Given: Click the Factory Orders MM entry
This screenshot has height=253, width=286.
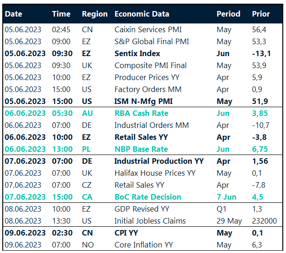Looking at the screenshot, I should coord(148,89).
